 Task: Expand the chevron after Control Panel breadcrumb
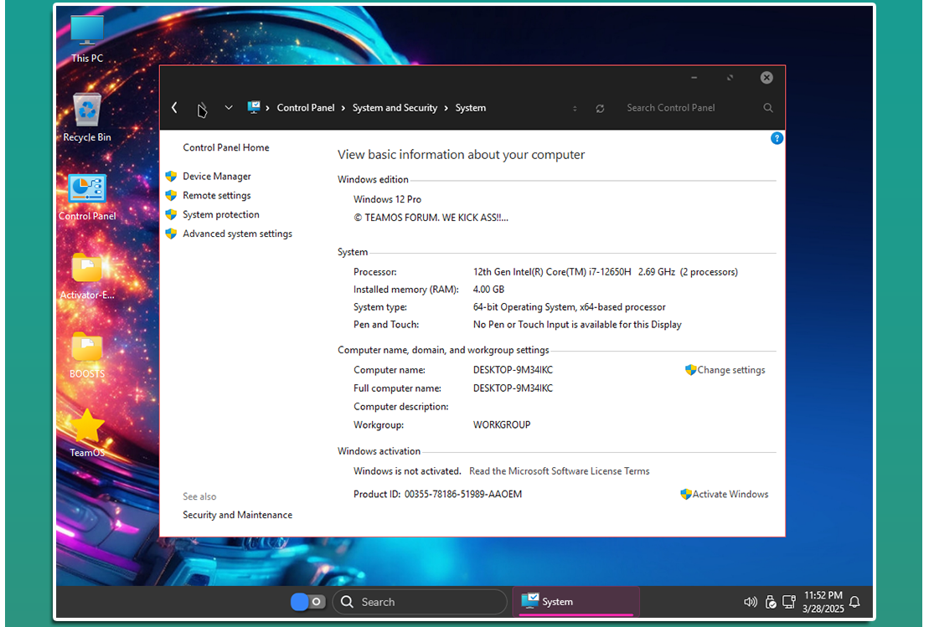pyautogui.click(x=343, y=108)
